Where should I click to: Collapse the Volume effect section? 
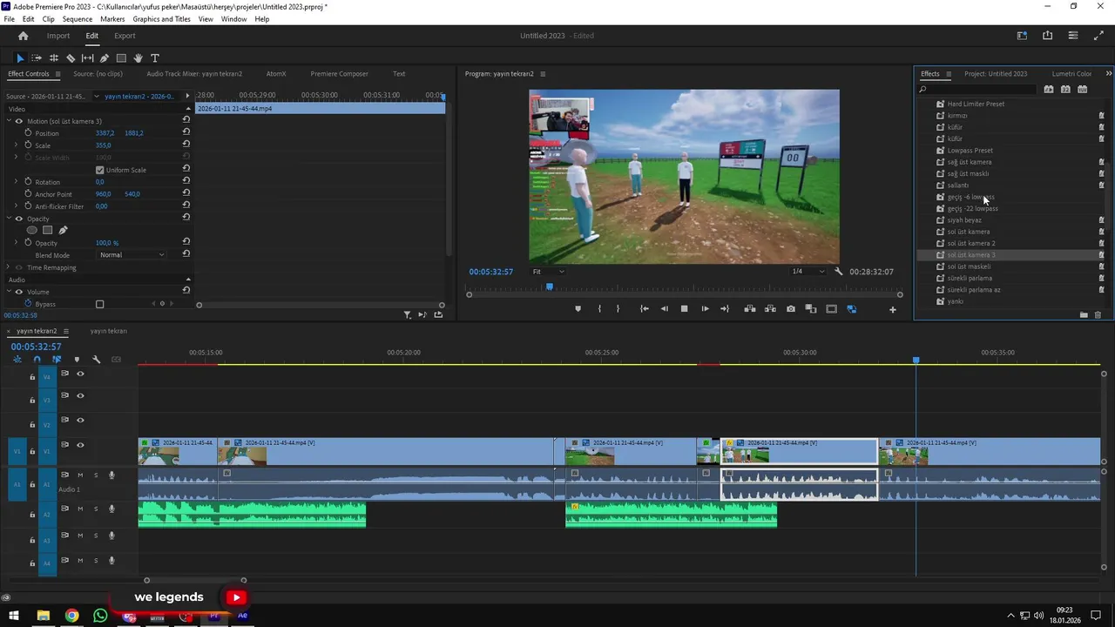[8, 292]
